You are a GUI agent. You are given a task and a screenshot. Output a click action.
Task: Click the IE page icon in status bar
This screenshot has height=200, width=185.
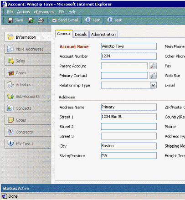[4, 196]
